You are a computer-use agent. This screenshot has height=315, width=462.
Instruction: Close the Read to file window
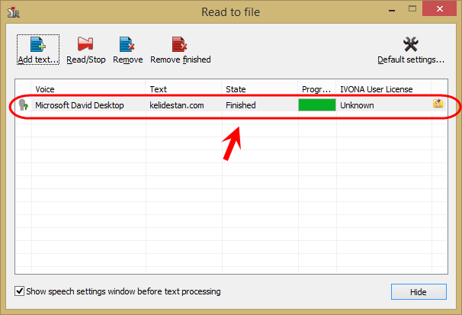(x=440, y=9)
